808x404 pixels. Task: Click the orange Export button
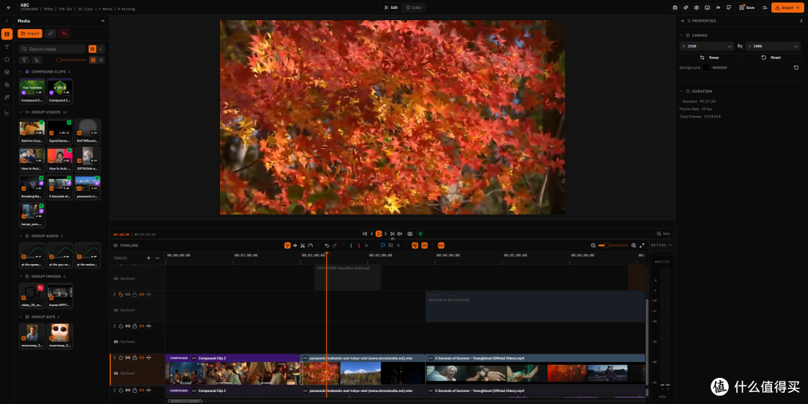787,7
